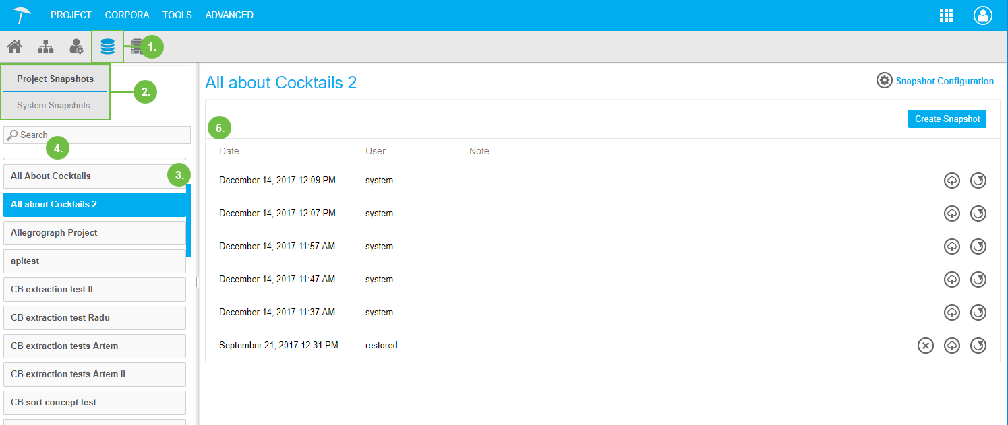The height and width of the screenshot is (425, 1008).
Task: Delete the September 21 restored snapshot
Action: tap(926, 346)
